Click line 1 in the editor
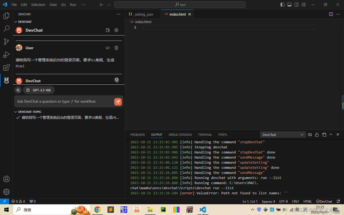The image size is (344, 215). (229, 27)
